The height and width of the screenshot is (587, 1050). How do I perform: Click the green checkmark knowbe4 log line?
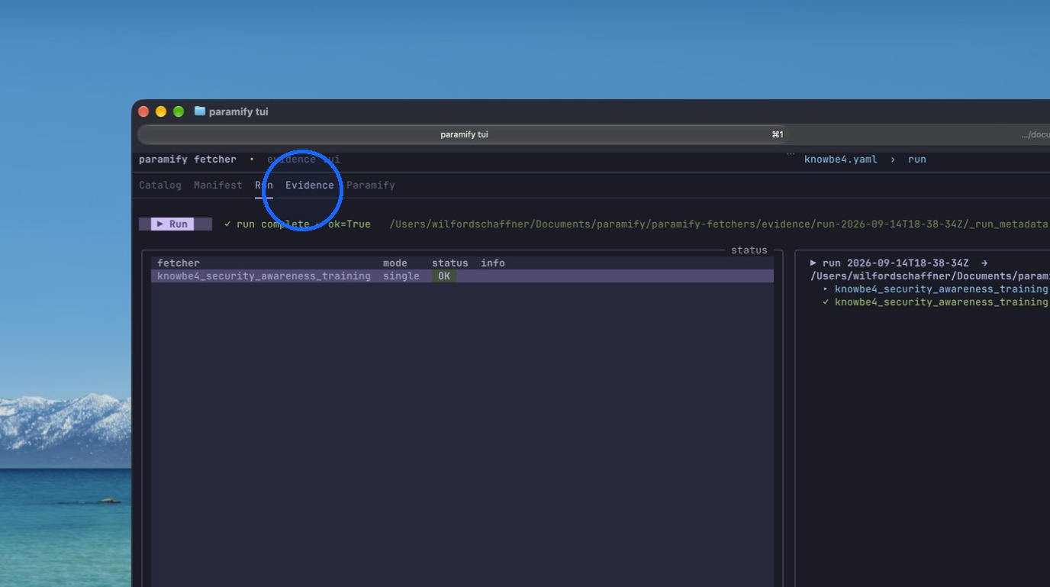click(936, 302)
